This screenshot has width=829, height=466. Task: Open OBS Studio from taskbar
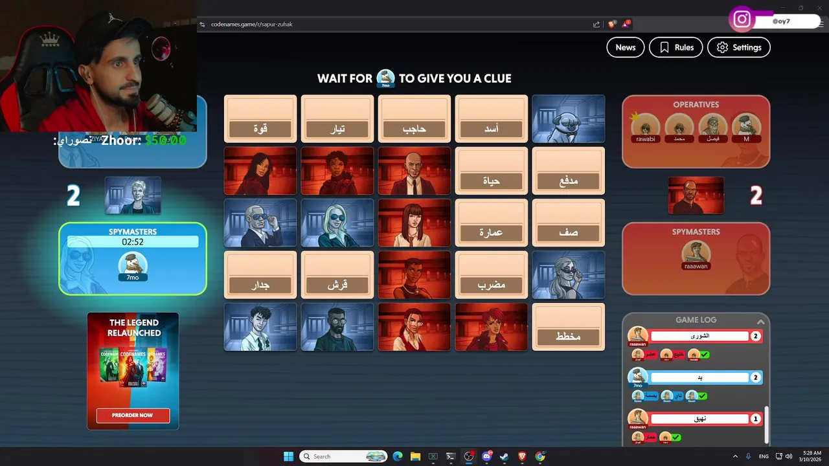pyautogui.click(x=469, y=456)
